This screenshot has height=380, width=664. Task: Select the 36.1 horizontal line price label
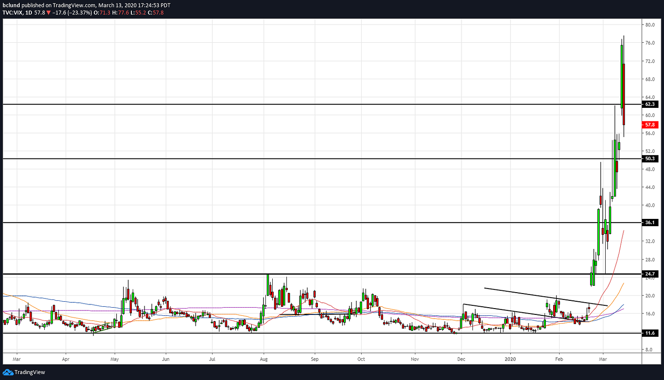650,223
